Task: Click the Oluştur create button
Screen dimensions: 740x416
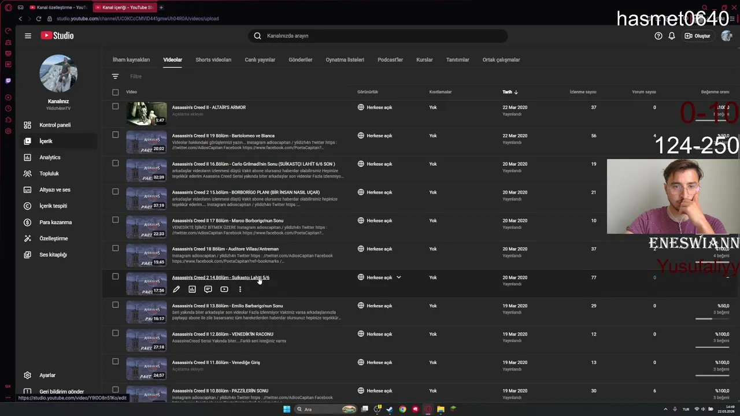Action: 698,36
